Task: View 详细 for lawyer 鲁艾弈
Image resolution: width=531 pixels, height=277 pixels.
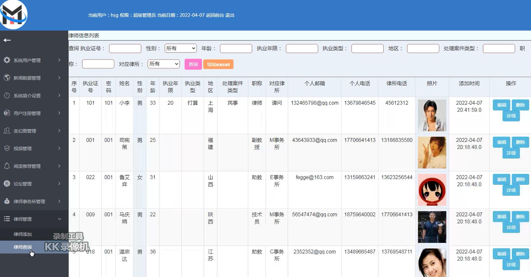Action: [x=511, y=190]
